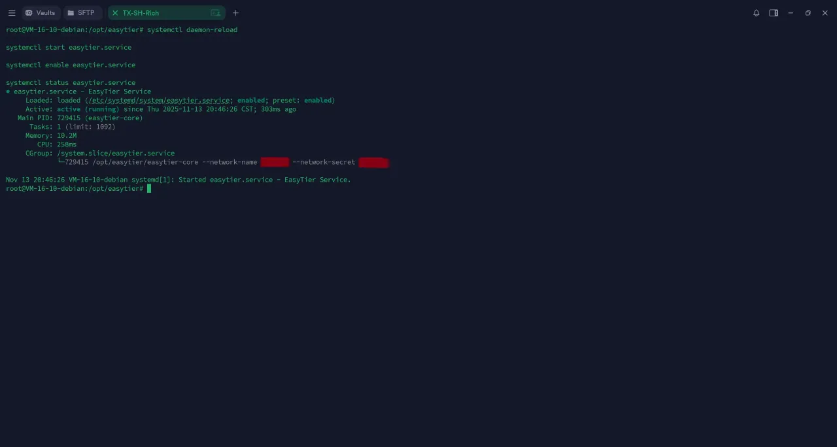Switch to the Vaults tab
The height and width of the screenshot is (447, 837).
pos(41,12)
